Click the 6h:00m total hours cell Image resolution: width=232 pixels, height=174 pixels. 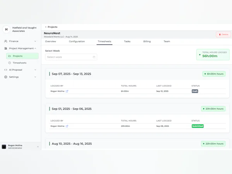125,91
